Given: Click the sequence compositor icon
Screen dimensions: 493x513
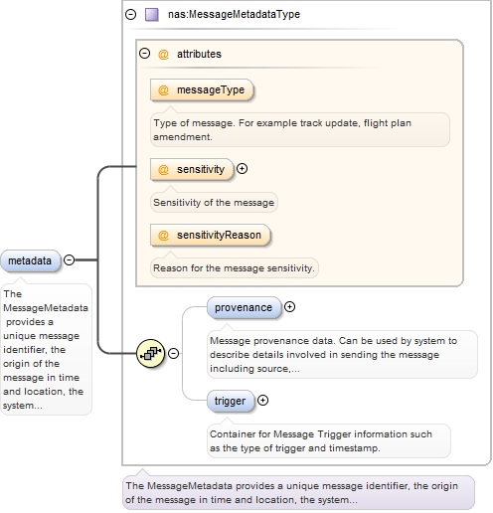Looking at the screenshot, I should click(x=150, y=353).
